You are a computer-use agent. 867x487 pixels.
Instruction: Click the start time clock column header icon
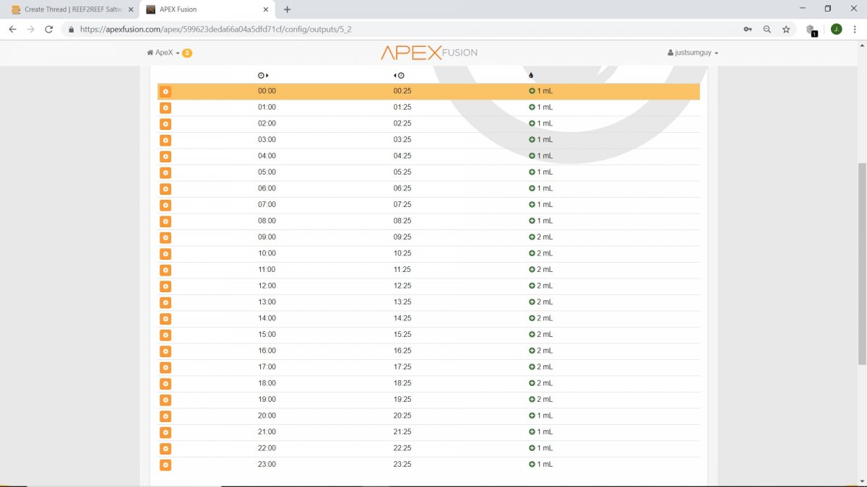[x=263, y=75]
